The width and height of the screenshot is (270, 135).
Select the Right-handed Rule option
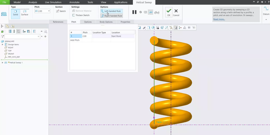(x=112, y=16)
